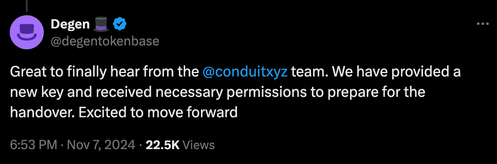Click the Nov 7, 2024 date
Viewport: 497px width, 164px height.
[x=99, y=145]
